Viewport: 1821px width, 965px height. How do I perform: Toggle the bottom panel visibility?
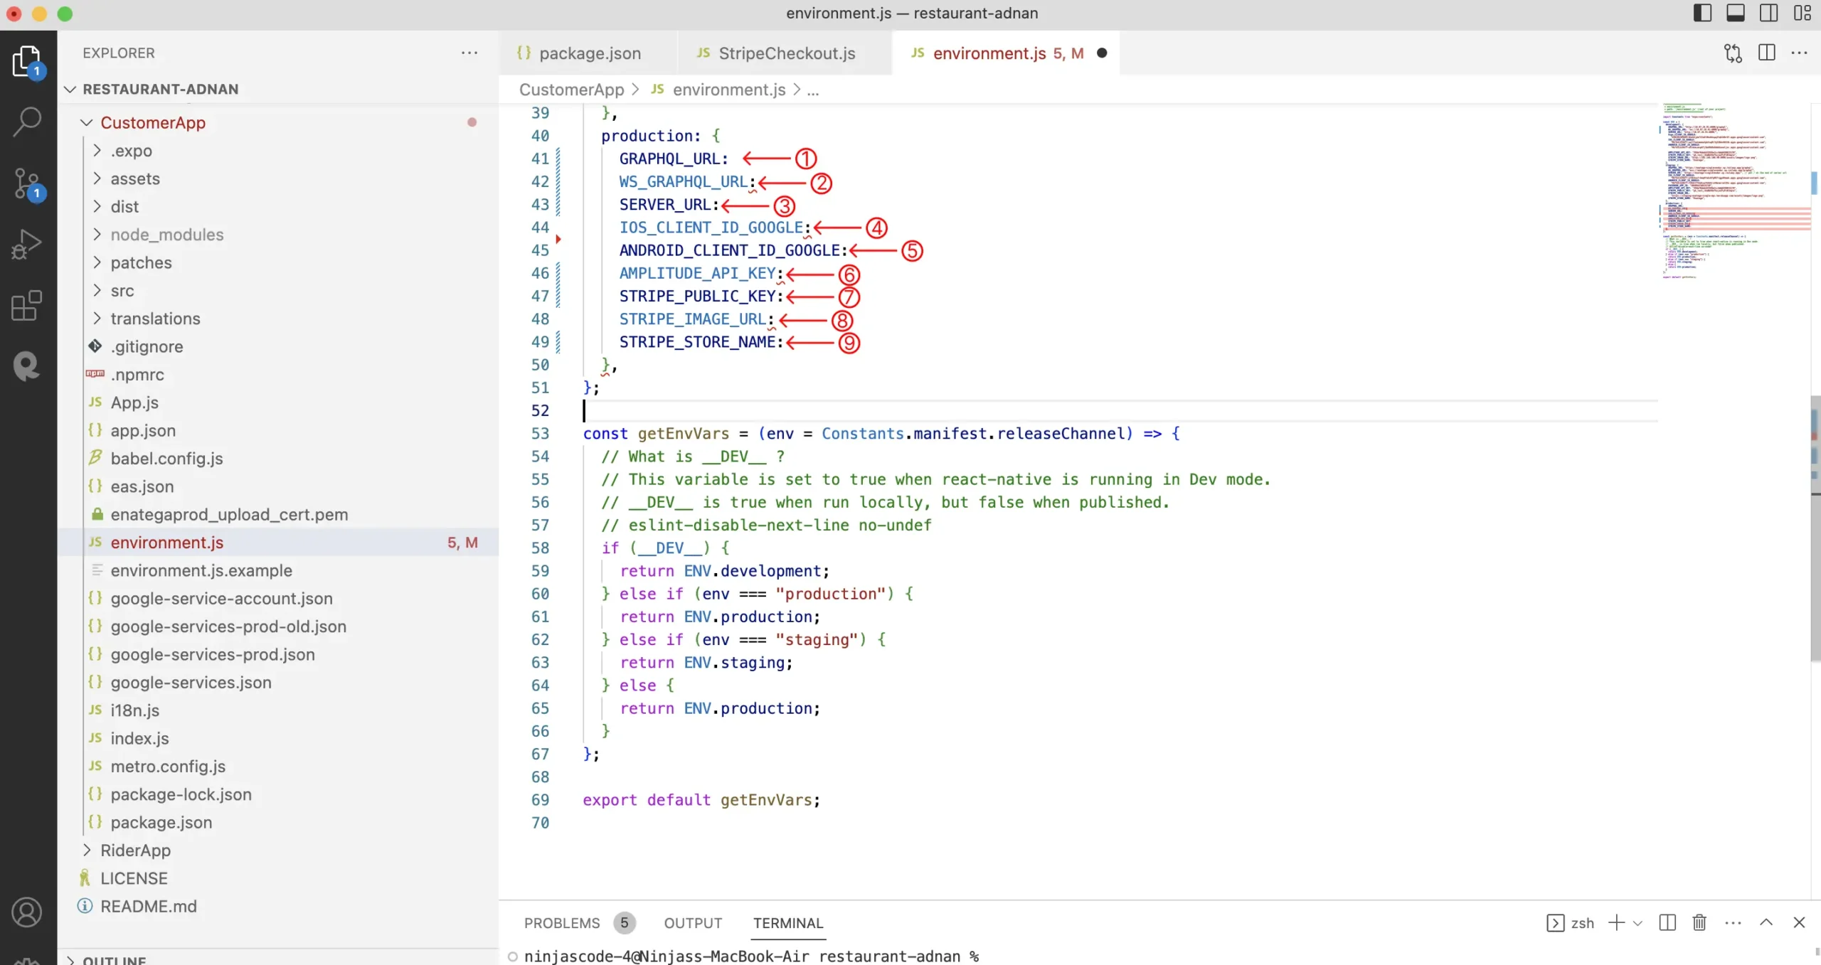click(1736, 13)
